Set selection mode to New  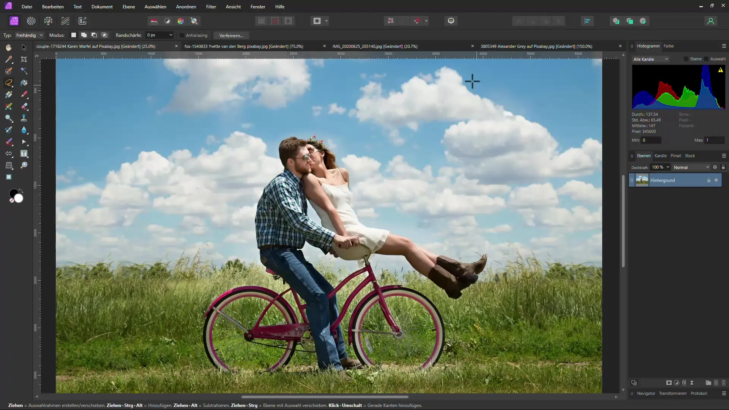pyautogui.click(x=74, y=35)
